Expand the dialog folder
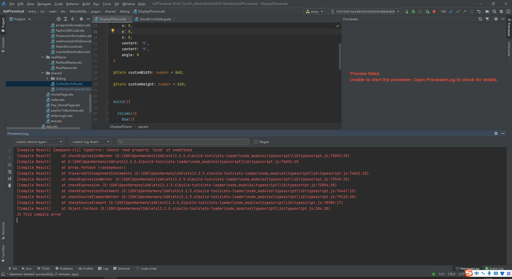 [x=47, y=78]
